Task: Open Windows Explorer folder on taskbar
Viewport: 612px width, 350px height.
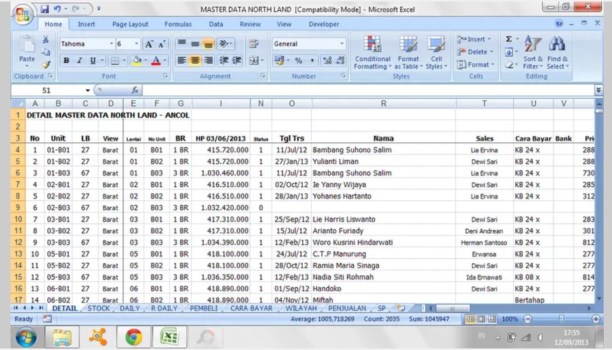Action: coord(62,337)
